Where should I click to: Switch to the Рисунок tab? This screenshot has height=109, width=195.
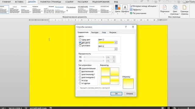pos(113,32)
